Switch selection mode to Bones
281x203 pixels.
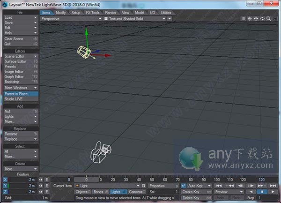tap(101, 192)
